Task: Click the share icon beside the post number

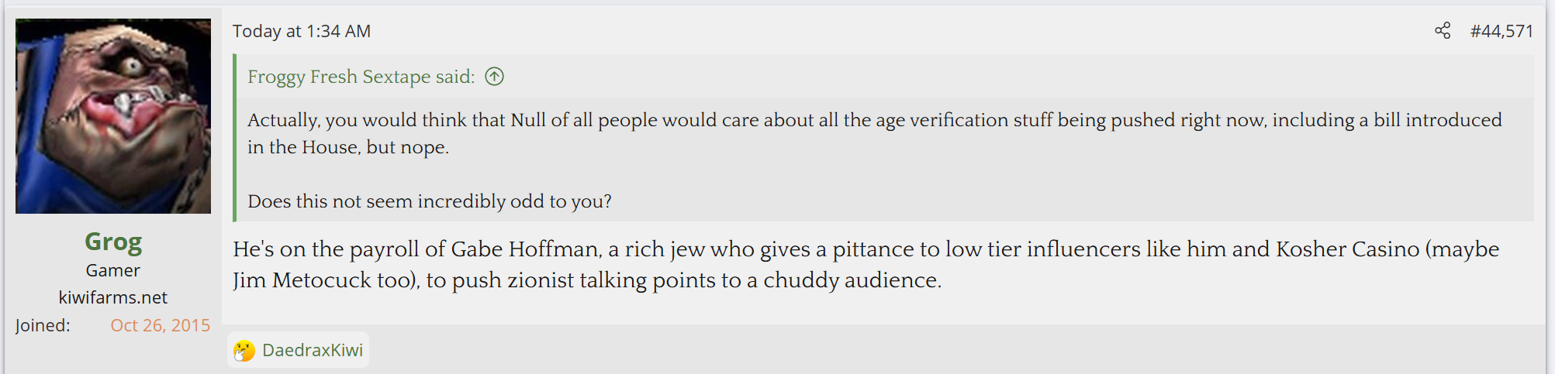Action: coord(1442,31)
